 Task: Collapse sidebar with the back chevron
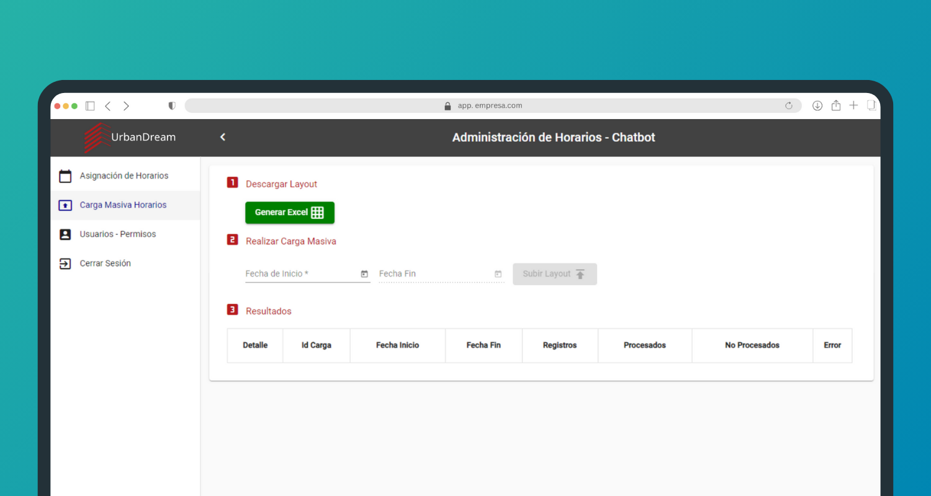coord(223,137)
